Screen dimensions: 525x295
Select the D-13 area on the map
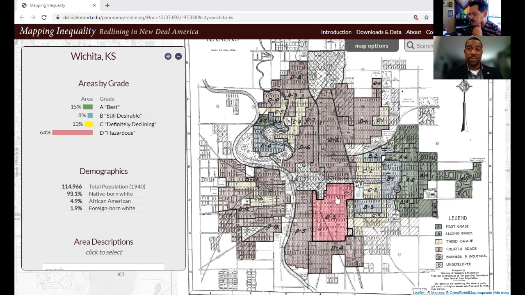(273, 227)
